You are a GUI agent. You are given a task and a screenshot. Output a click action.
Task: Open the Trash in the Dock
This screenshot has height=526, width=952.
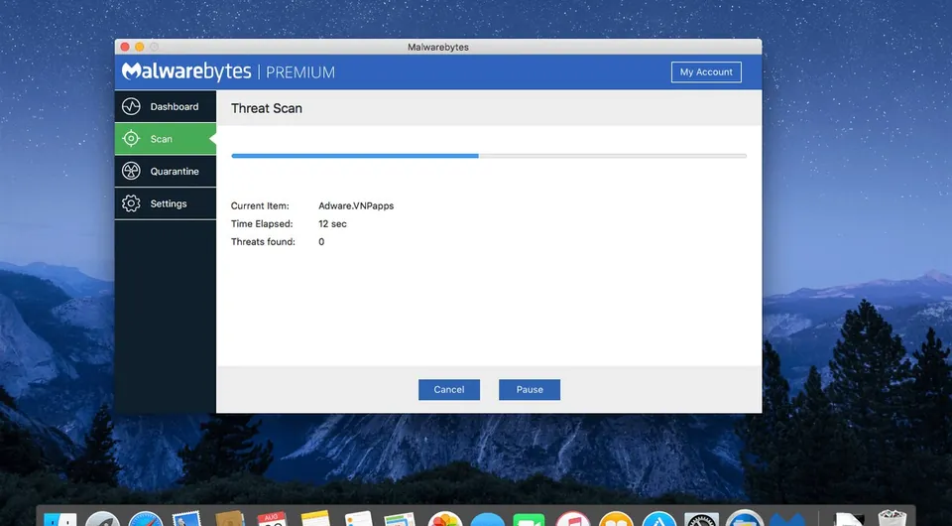pyautogui.click(x=892, y=519)
